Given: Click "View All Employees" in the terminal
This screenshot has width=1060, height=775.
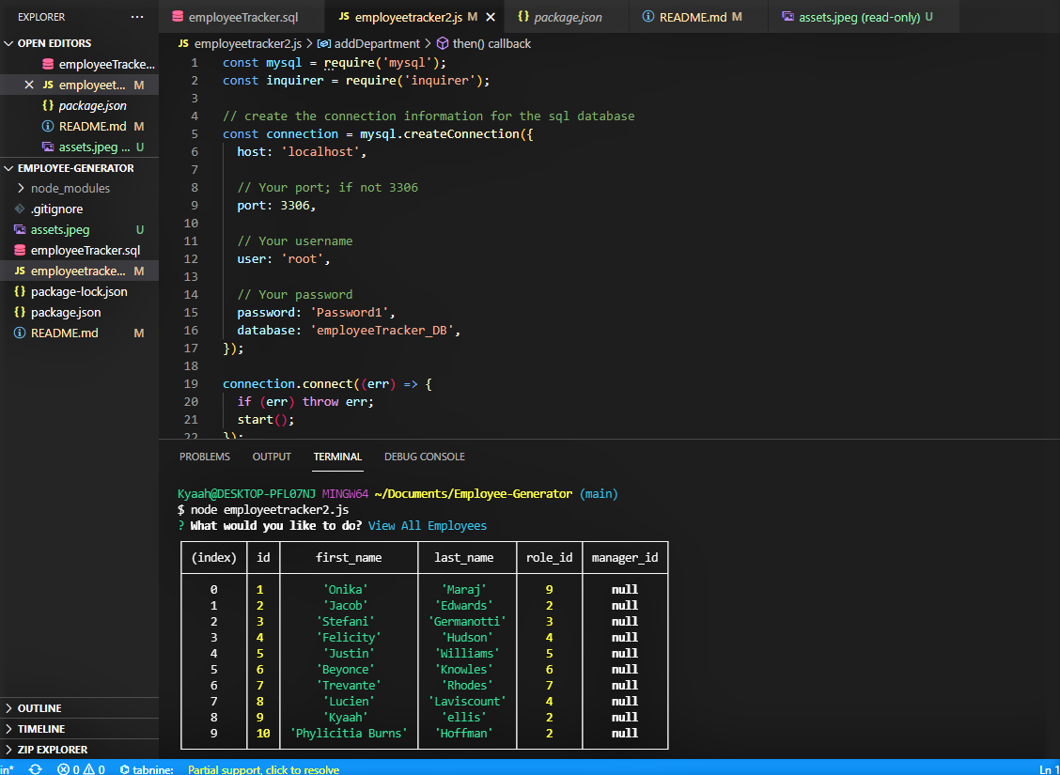Looking at the screenshot, I should tap(428, 526).
